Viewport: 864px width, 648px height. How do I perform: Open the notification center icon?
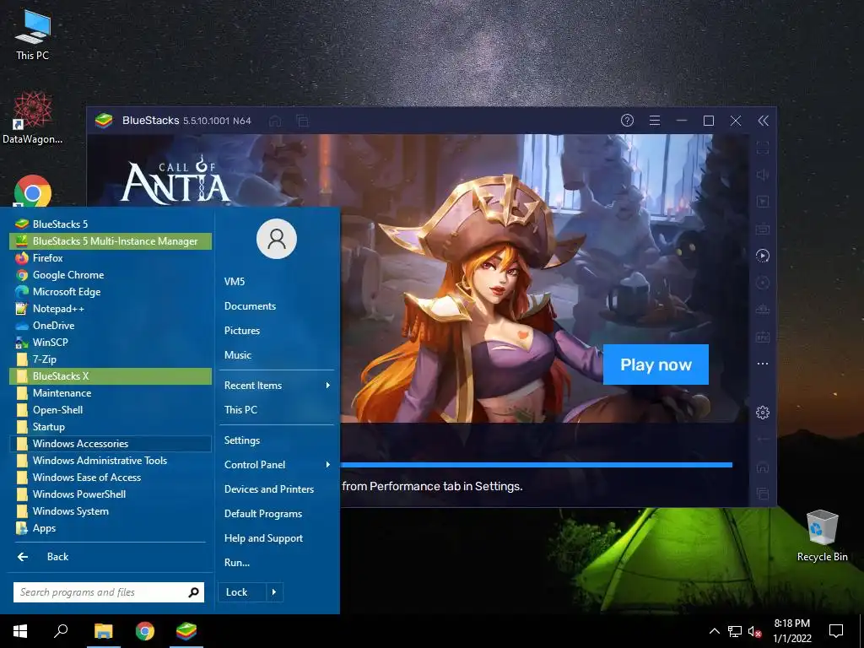[836, 631]
